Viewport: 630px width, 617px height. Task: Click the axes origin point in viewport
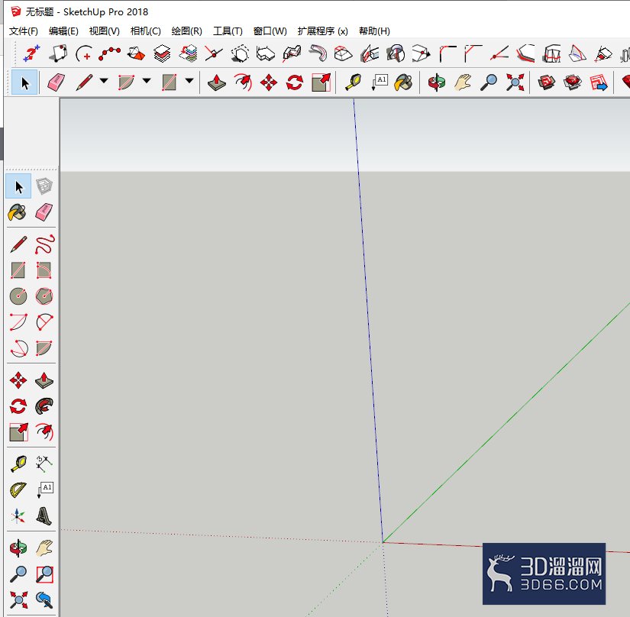pos(383,542)
